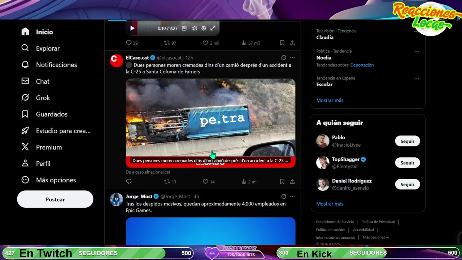The height and width of the screenshot is (260, 462).
Task: Open ElCaso.cat profile avatar
Action: tap(116, 61)
